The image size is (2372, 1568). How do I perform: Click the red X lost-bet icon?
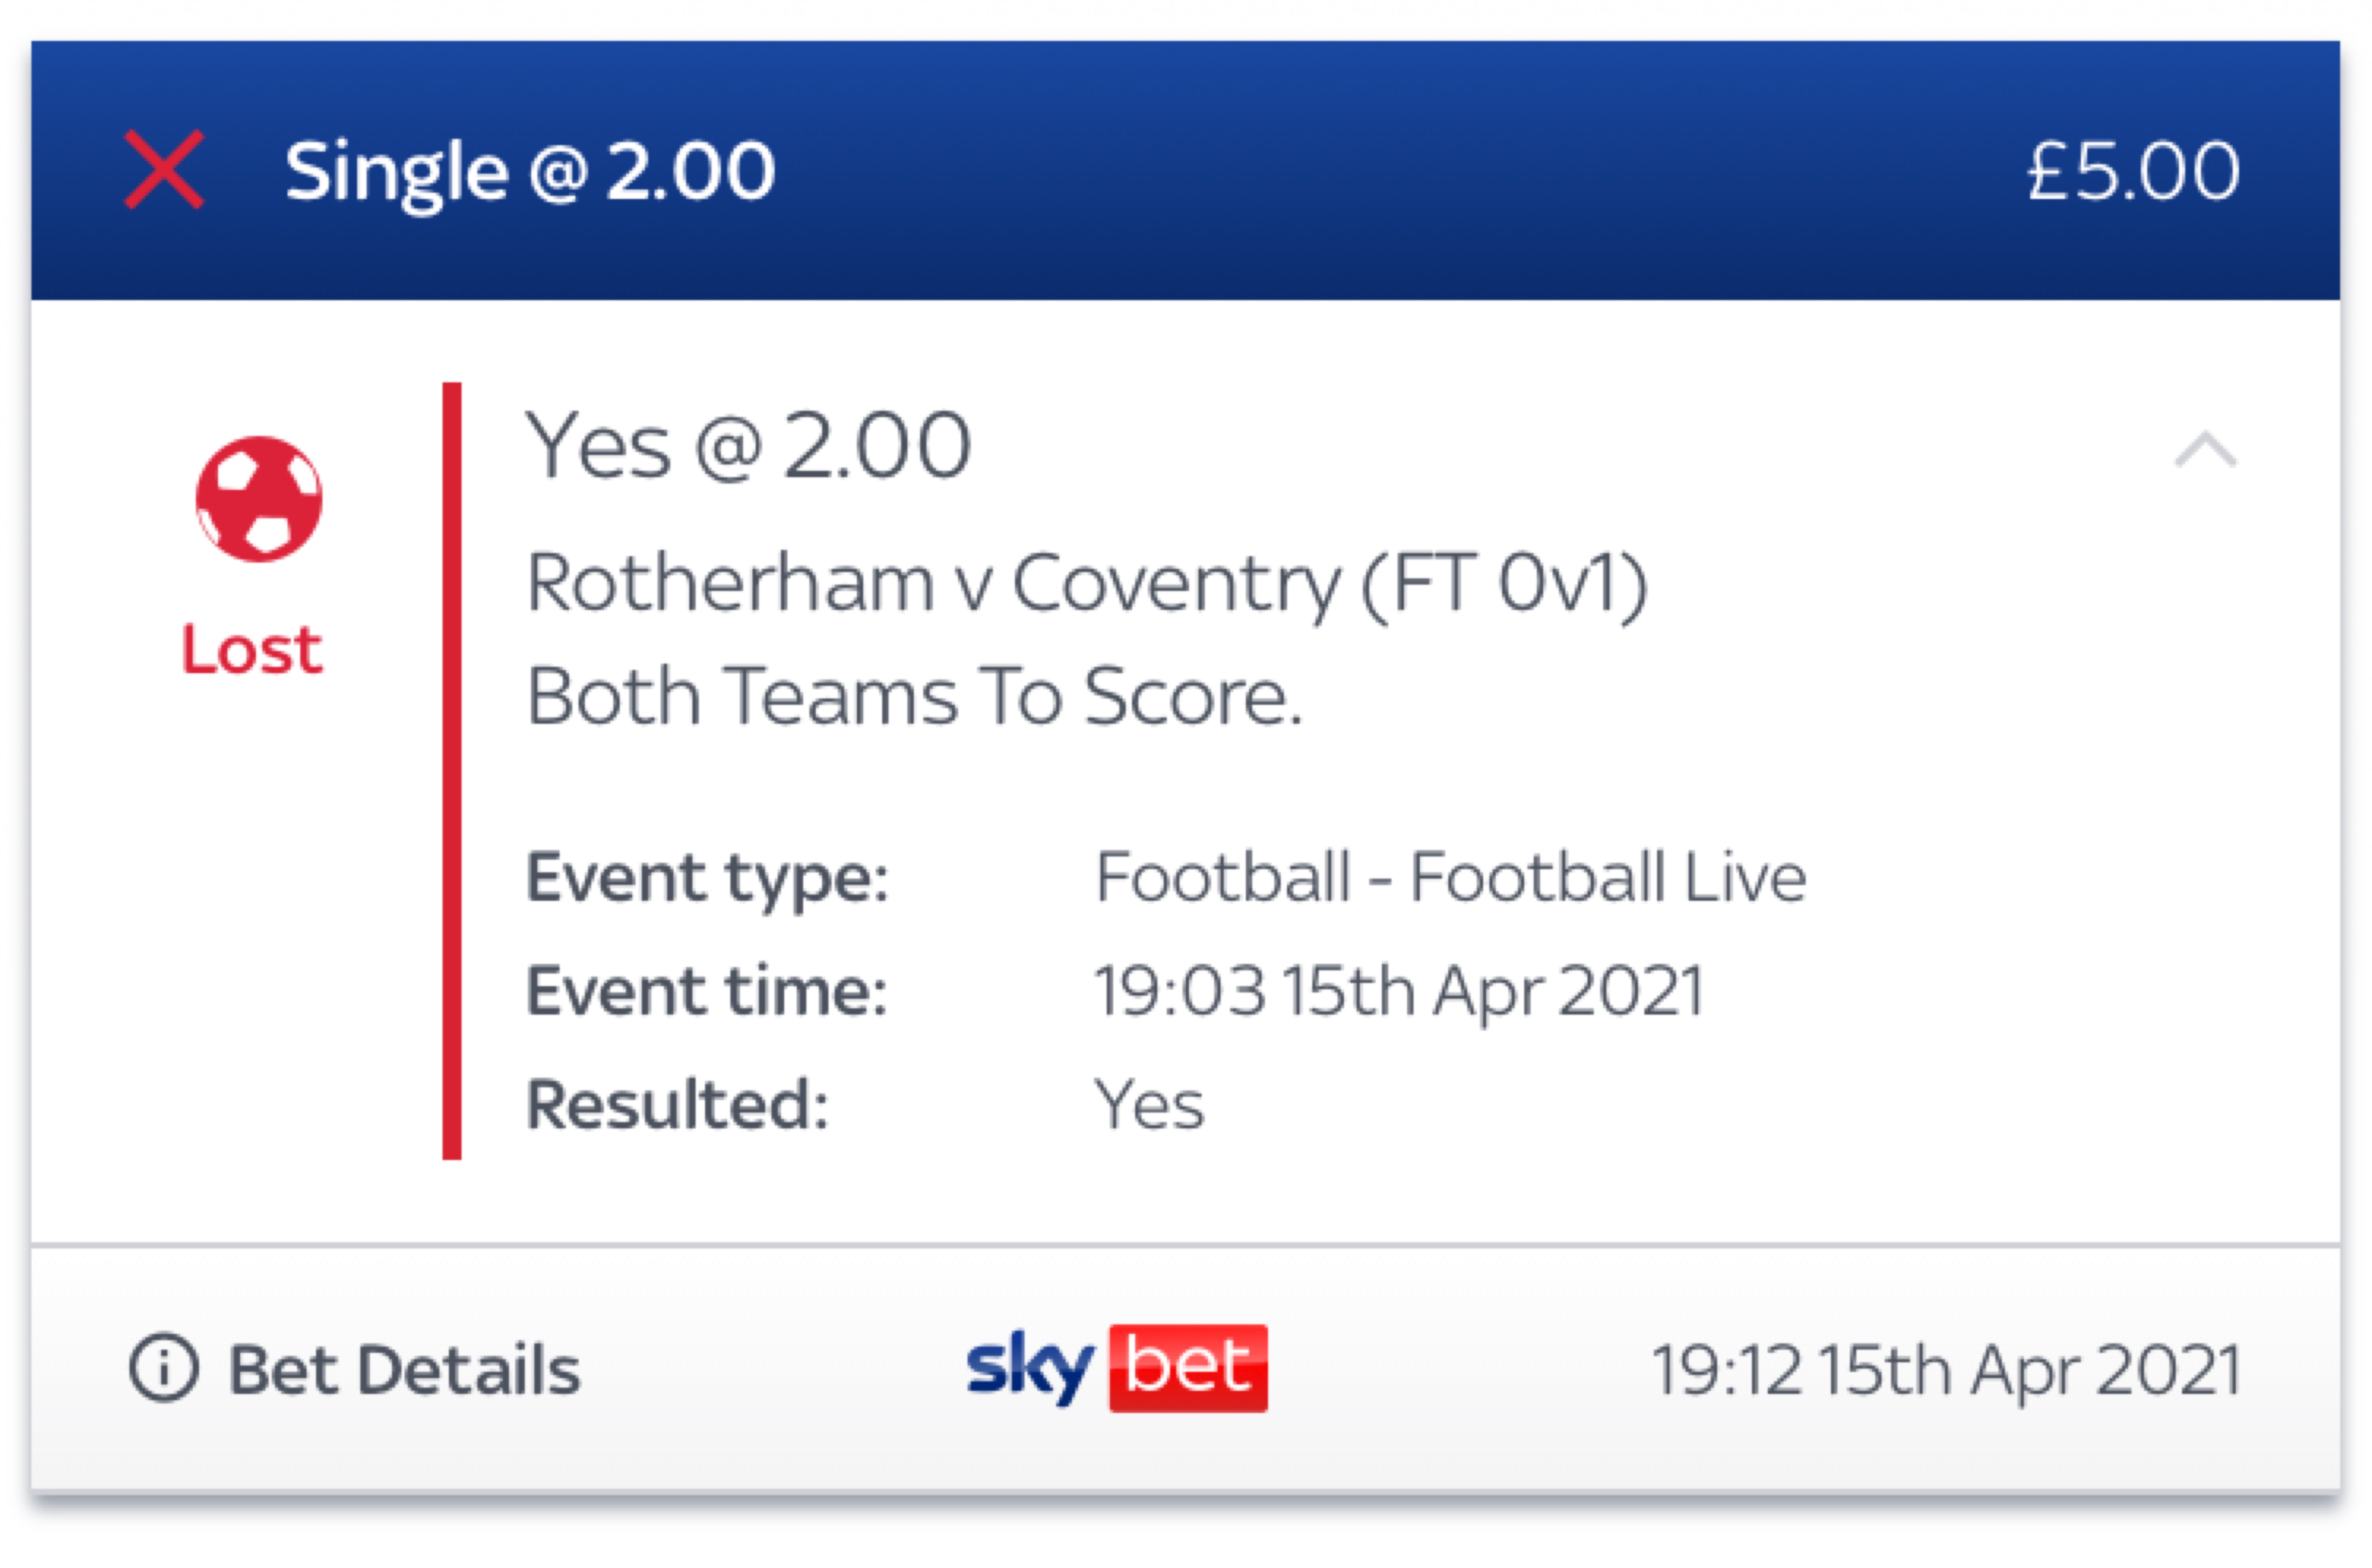tap(164, 170)
